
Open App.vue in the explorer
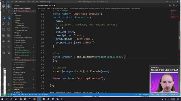[x=19, y=33]
